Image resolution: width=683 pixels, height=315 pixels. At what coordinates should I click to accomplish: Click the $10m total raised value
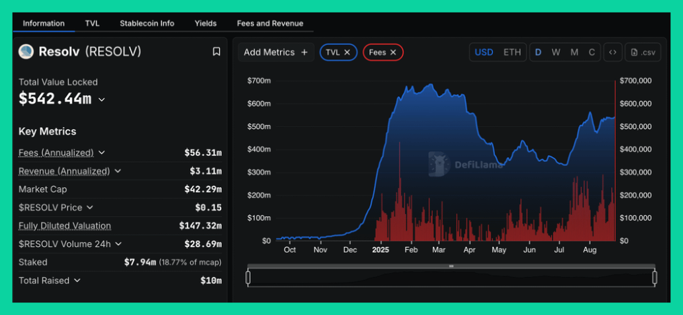[x=211, y=281]
